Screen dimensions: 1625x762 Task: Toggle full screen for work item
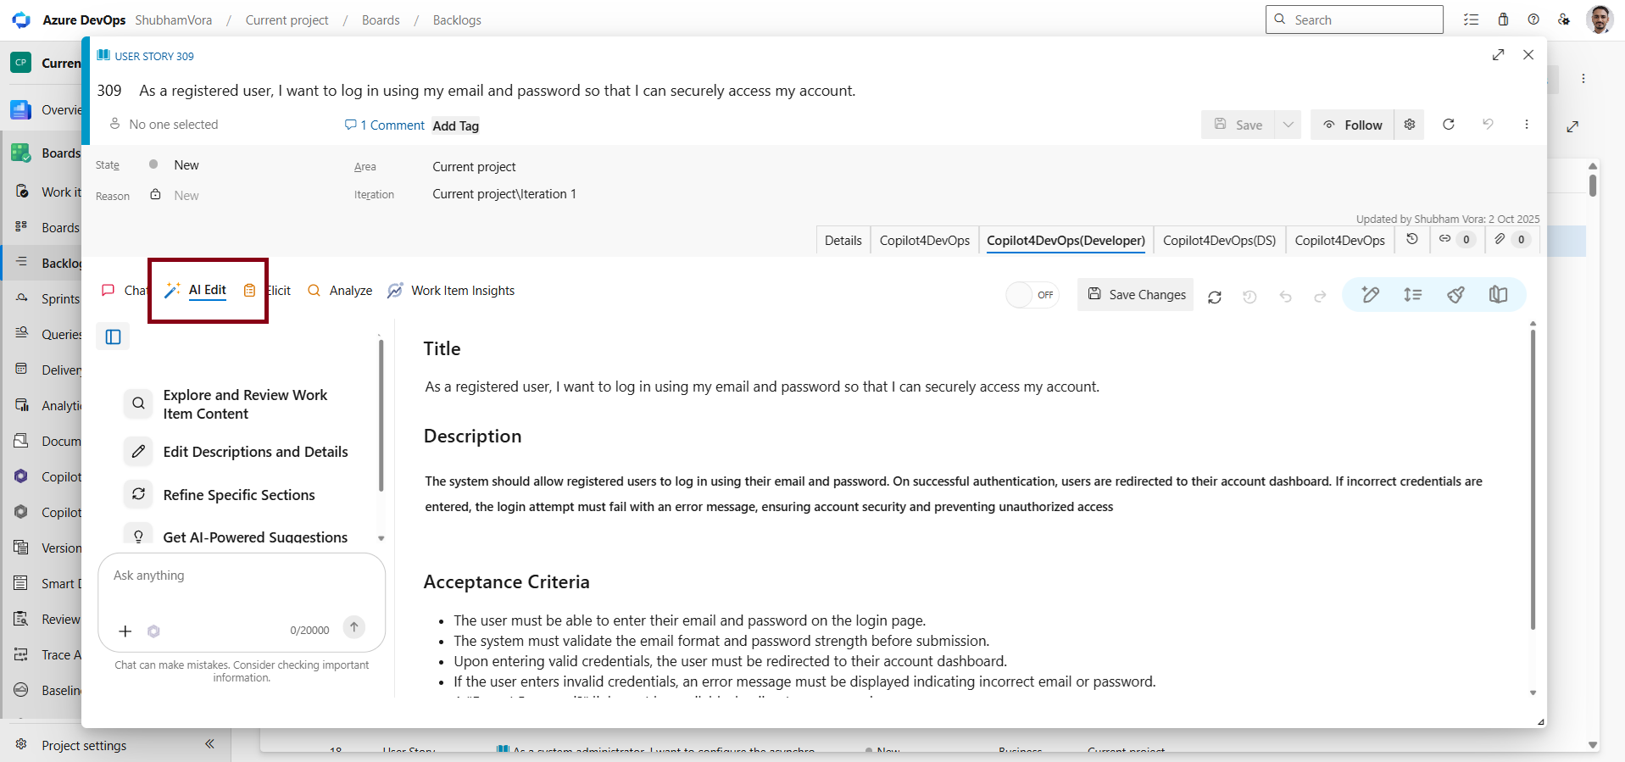coord(1498,55)
